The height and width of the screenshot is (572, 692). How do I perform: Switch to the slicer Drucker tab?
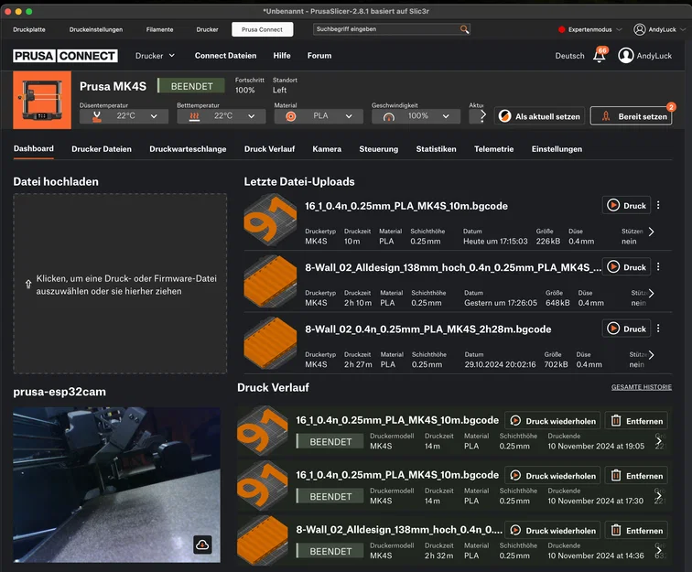pos(208,29)
